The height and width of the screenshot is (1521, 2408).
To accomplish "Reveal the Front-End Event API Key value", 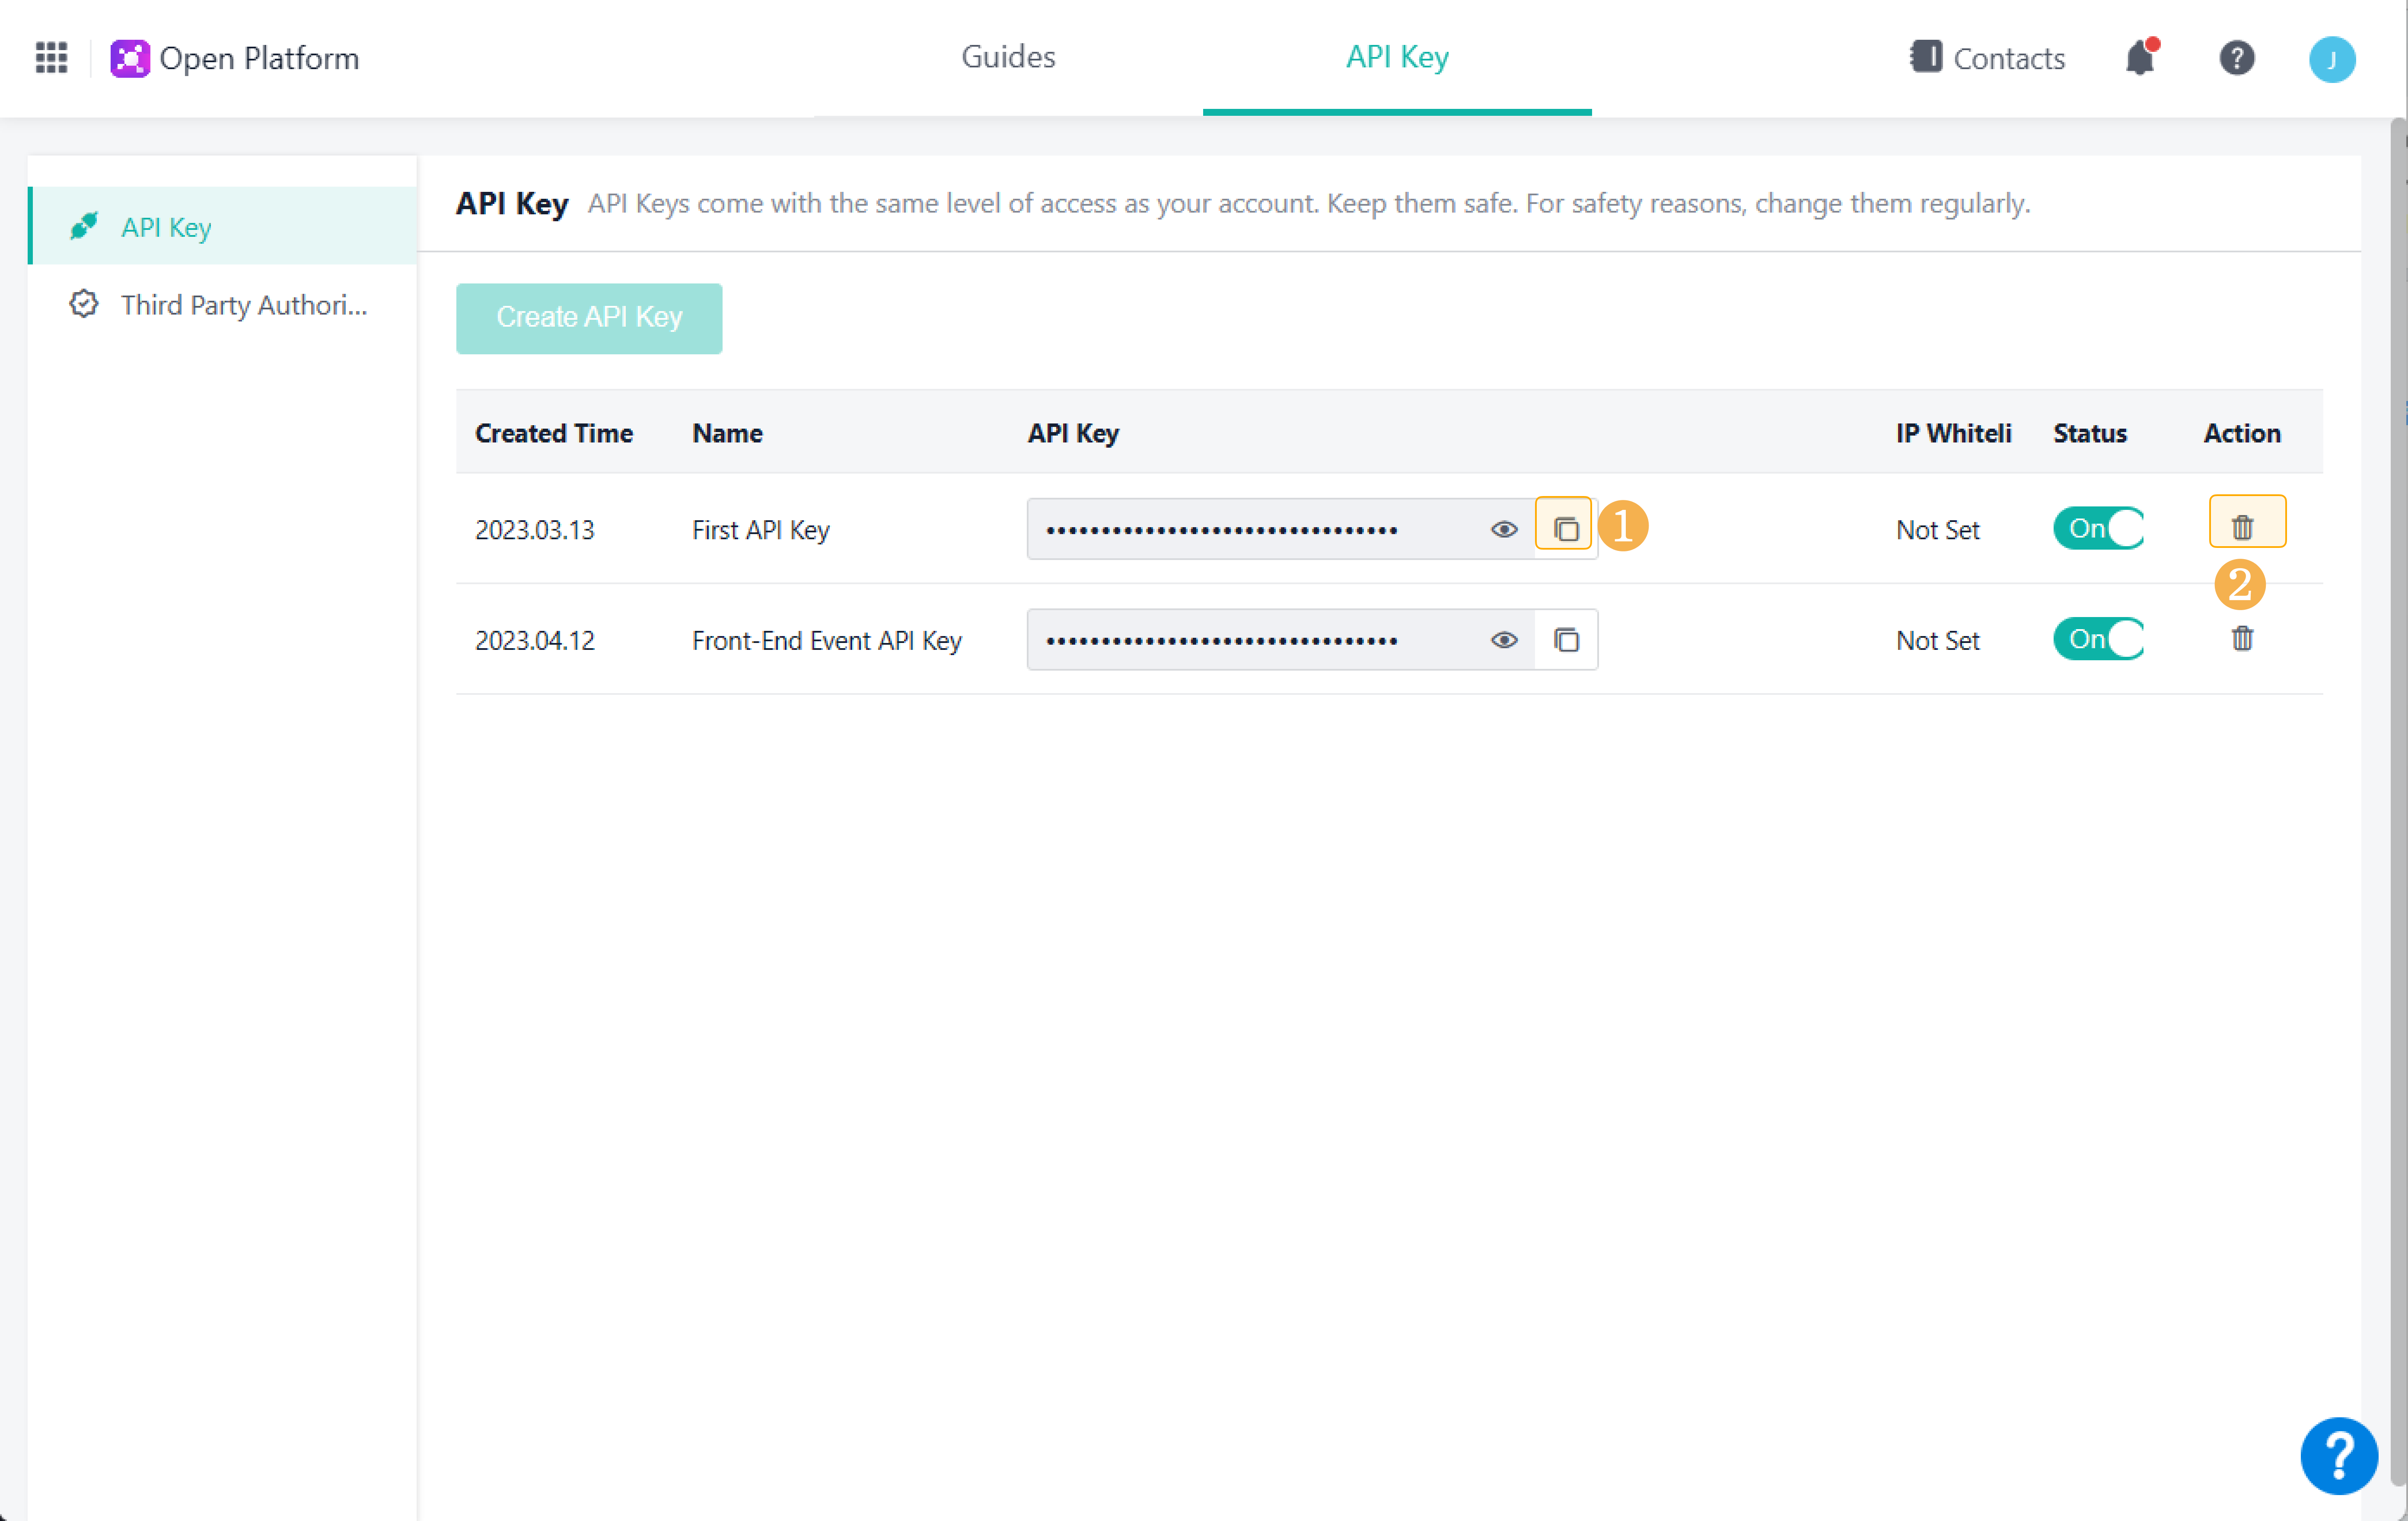I will [1504, 640].
